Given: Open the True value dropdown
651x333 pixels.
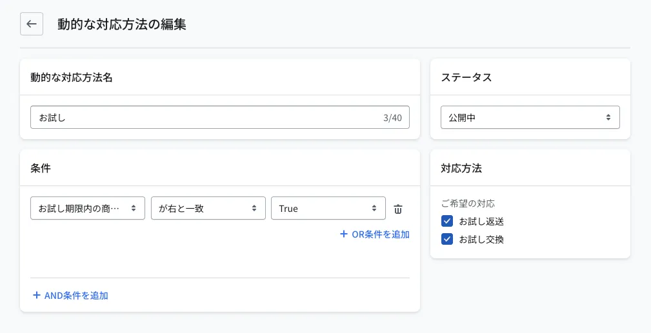Looking at the screenshot, I should pyautogui.click(x=328, y=208).
